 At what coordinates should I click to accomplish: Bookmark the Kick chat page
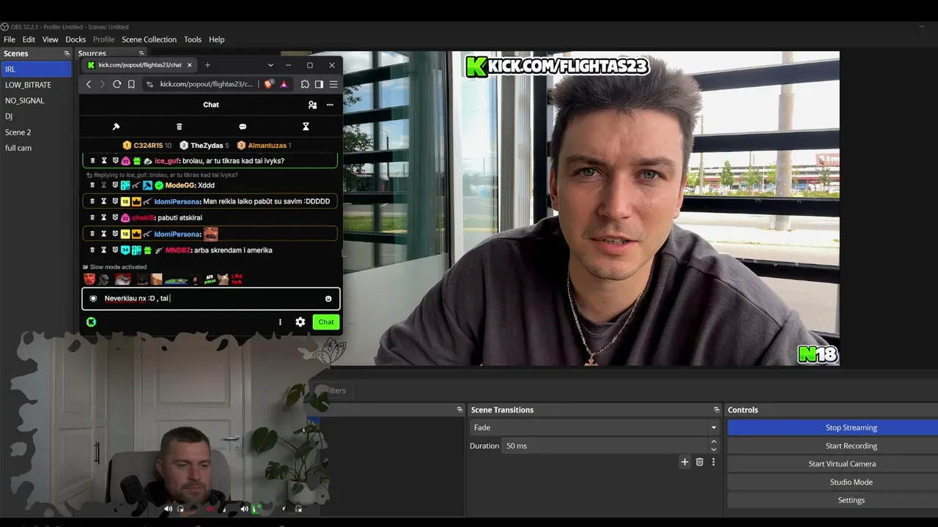click(131, 84)
